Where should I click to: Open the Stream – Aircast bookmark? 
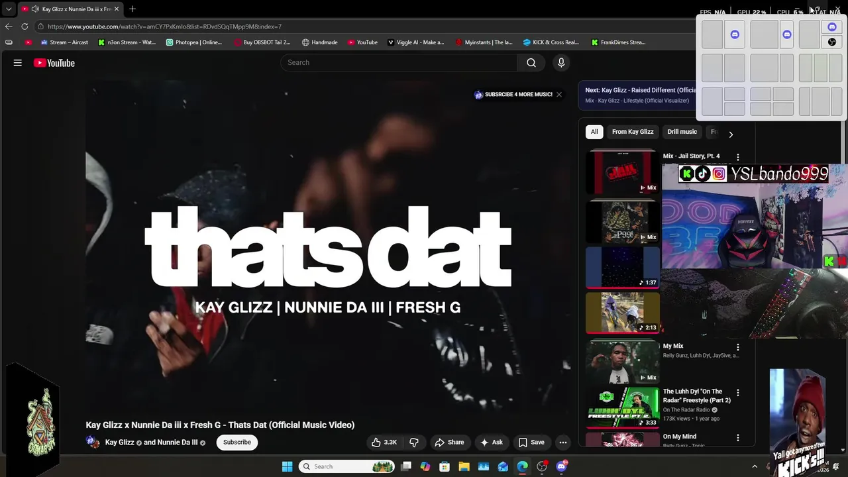pos(64,42)
